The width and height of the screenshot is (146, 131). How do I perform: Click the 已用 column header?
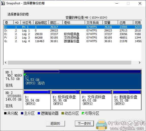pyautogui.click(x=125, y=23)
